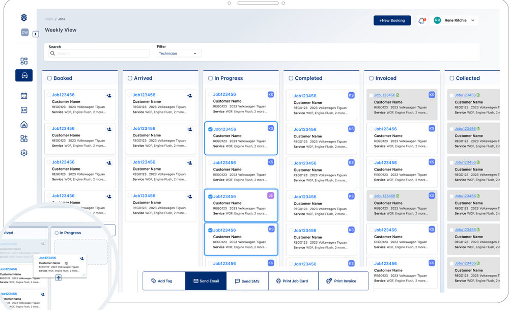Click assign-technician icon on top Arrived card
509x310 pixels.
point(189,95)
